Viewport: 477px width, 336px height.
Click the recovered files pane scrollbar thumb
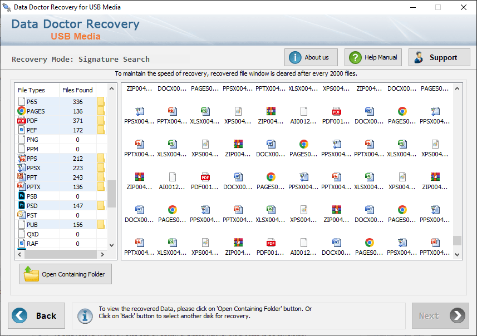(x=457, y=240)
